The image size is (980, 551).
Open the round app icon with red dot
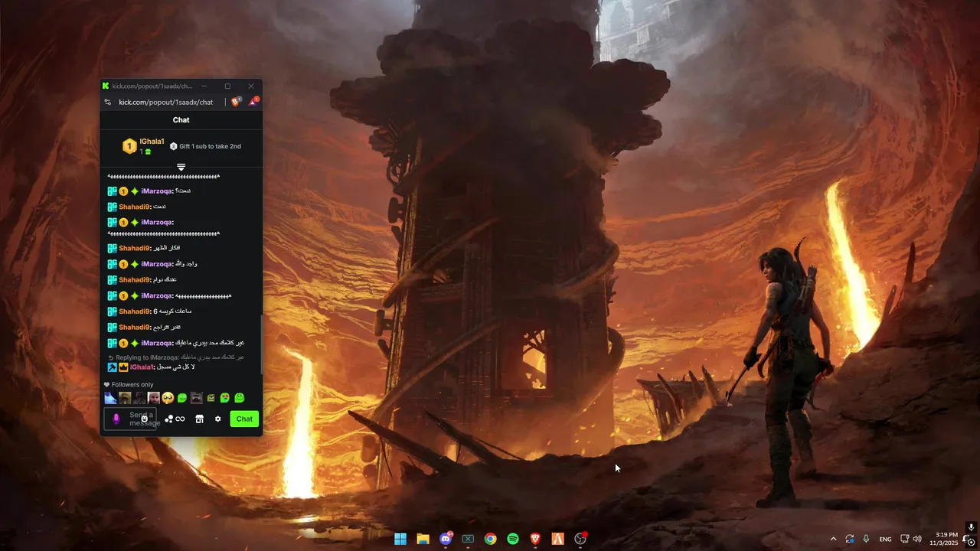pos(580,539)
